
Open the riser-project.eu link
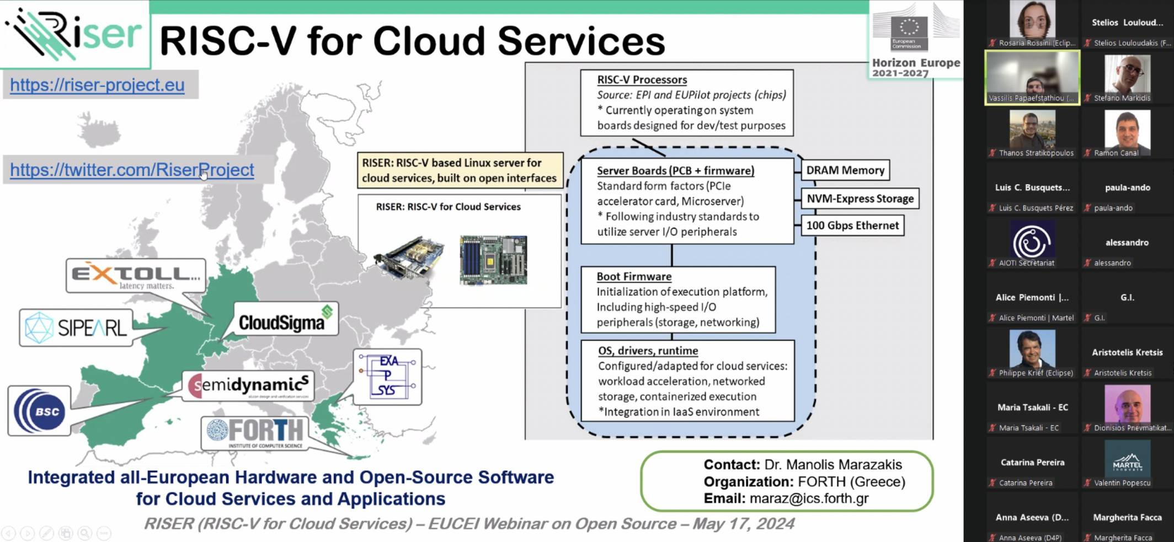[x=97, y=85]
